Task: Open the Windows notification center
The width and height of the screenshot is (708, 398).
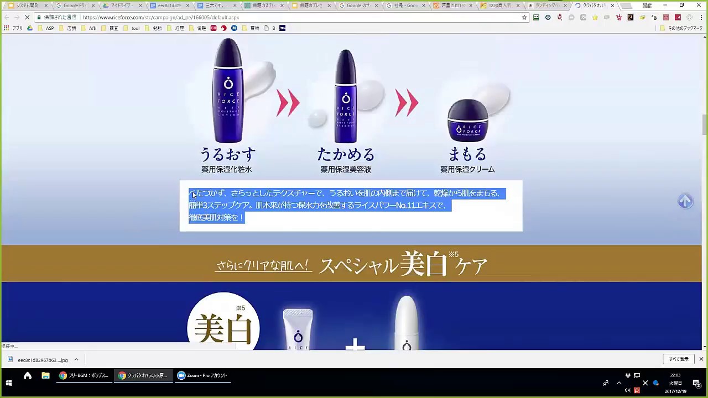Action: (696, 383)
